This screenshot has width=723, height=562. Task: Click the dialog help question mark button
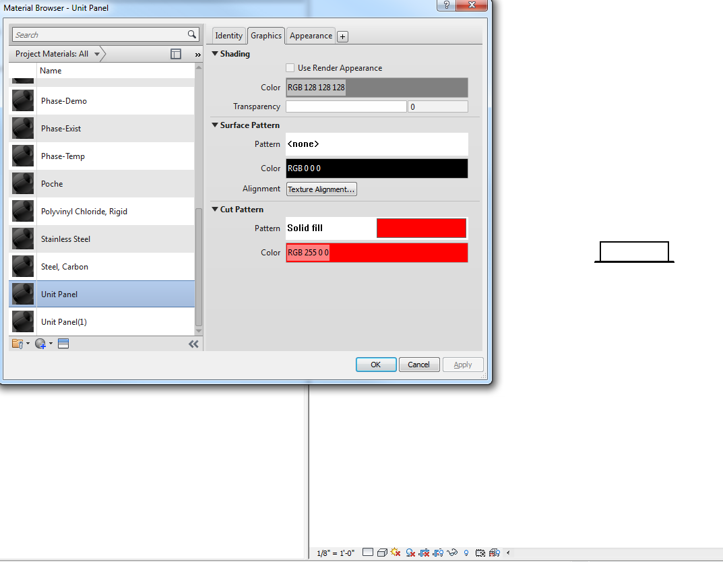pyautogui.click(x=446, y=5)
